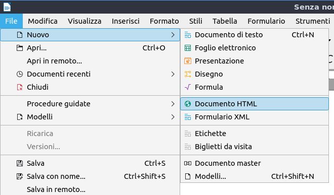Open the Visualizza menu
The height and width of the screenshot is (195, 334).
85,21
